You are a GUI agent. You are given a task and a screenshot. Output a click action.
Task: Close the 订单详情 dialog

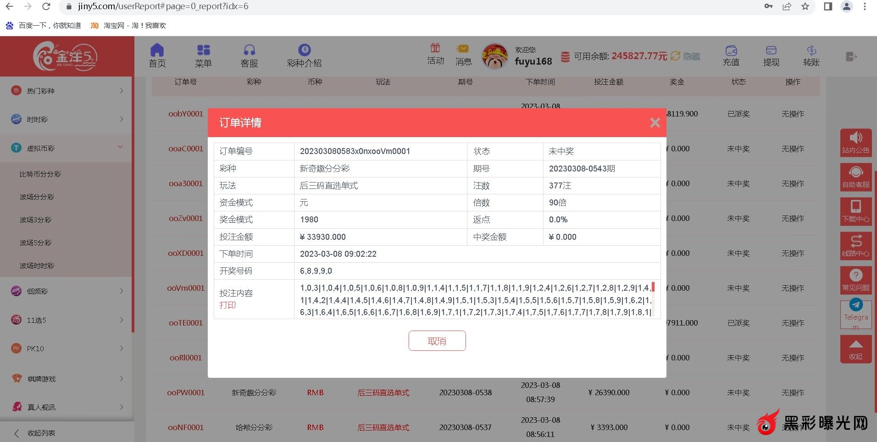(655, 123)
